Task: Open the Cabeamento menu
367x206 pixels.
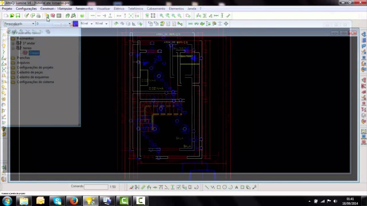Action: [x=156, y=9]
